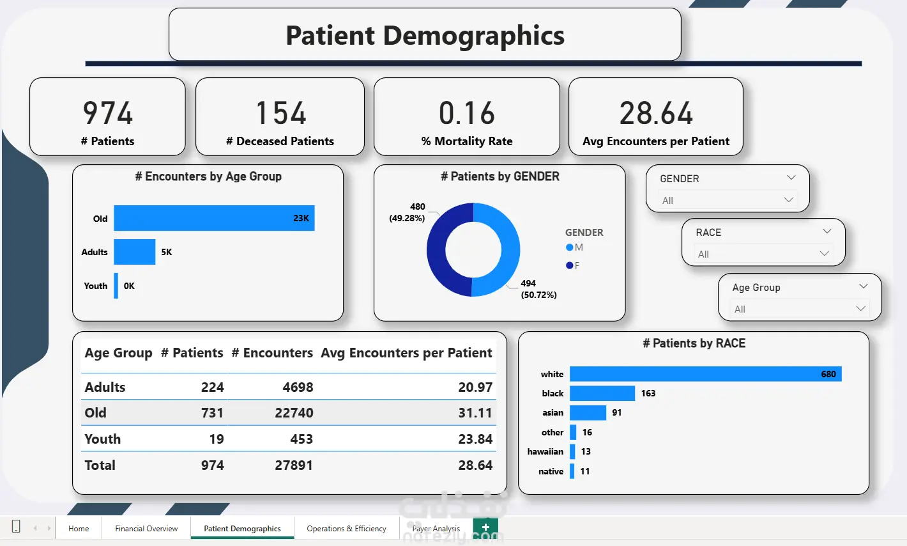Click the '# Patients by RACE' chart title
The width and height of the screenshot is (907, 546).
694,343
